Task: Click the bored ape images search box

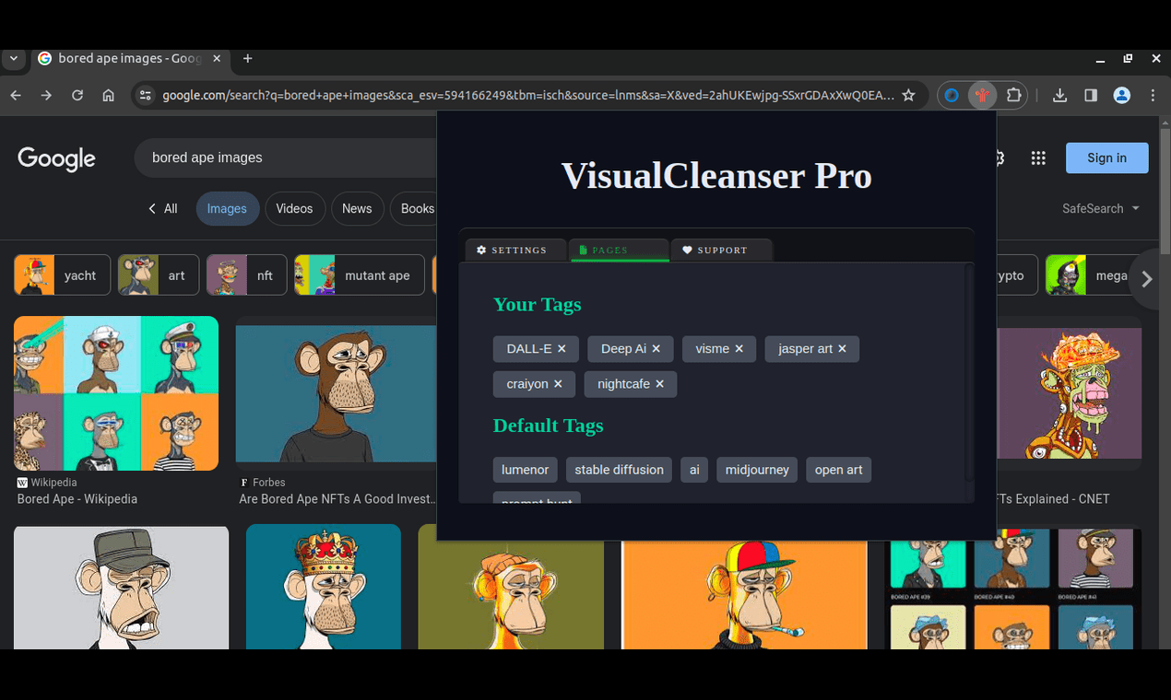Action: 286,157
